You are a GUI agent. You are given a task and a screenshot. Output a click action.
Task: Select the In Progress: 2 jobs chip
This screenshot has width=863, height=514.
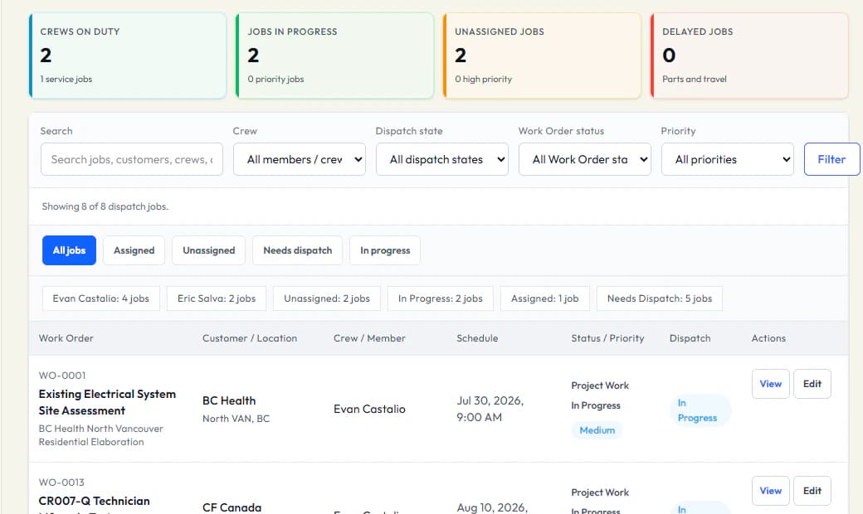click(441, 298)
